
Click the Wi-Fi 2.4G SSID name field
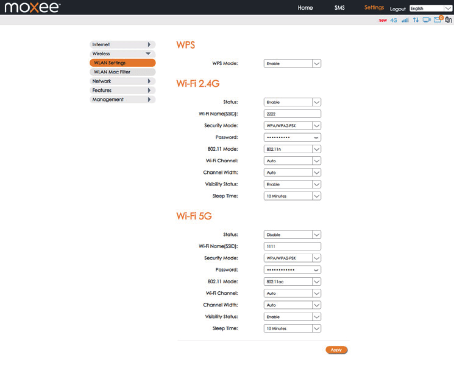pos(292,114)
